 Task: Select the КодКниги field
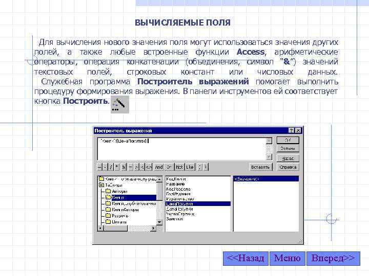point(176,179)
